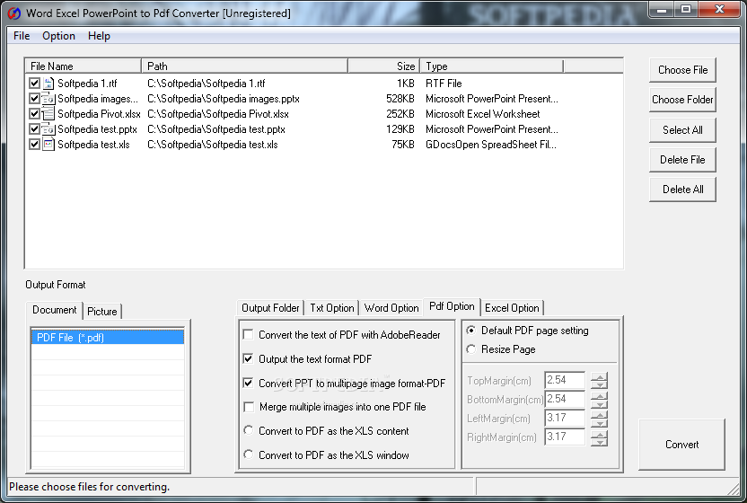Select Convert to PDF as the XLS content
The height and width of the screenshot is (503, 747).
pyautogui.click(x=248, y=430)
